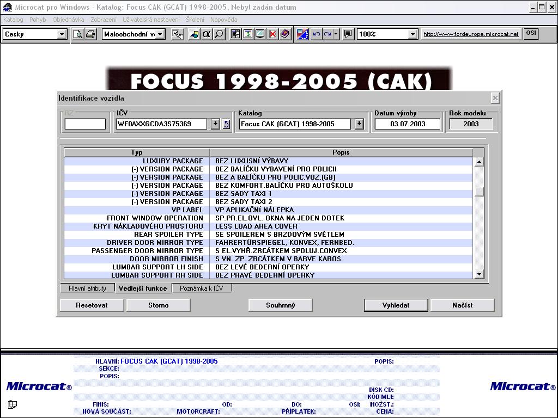Open the Objednávka menu
Viewport: 558px width, 418px height.
68,20
